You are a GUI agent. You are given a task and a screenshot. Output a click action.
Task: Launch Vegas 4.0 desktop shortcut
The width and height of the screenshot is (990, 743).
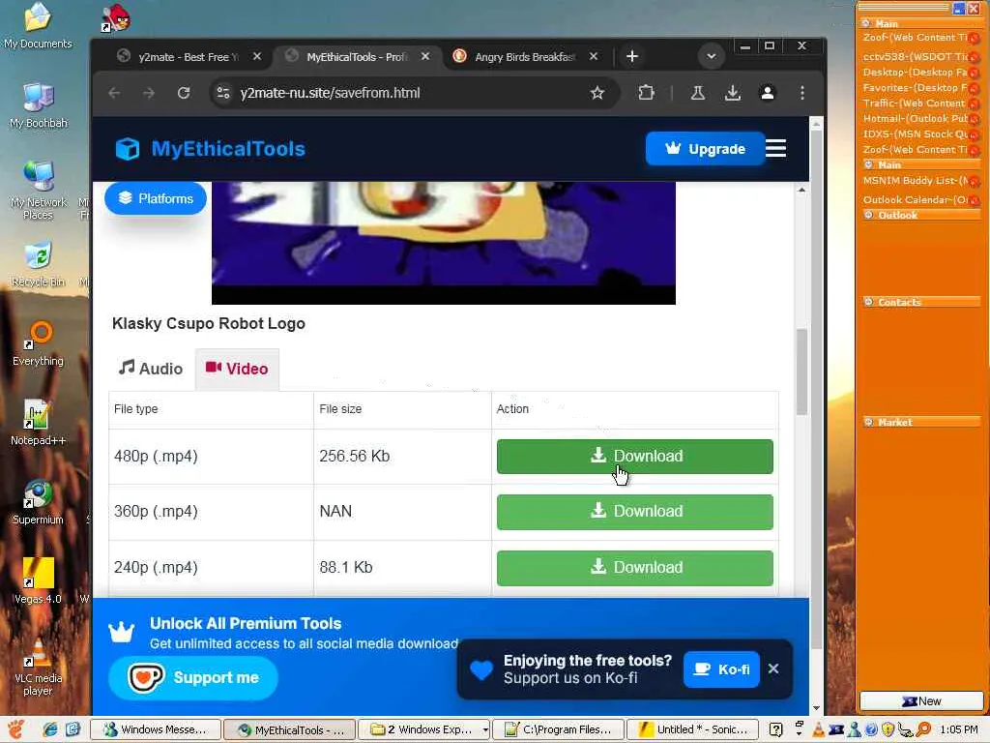pos(38,581)
